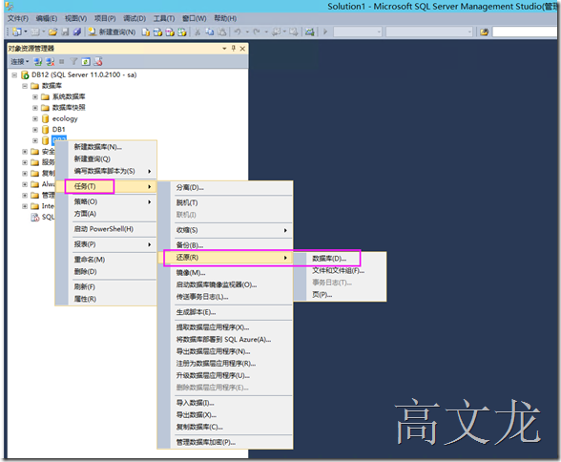Screen dimensions: 561x462
Task: Choose 复制数据库(C)... in tasks submenu
Action: [199, 427]
